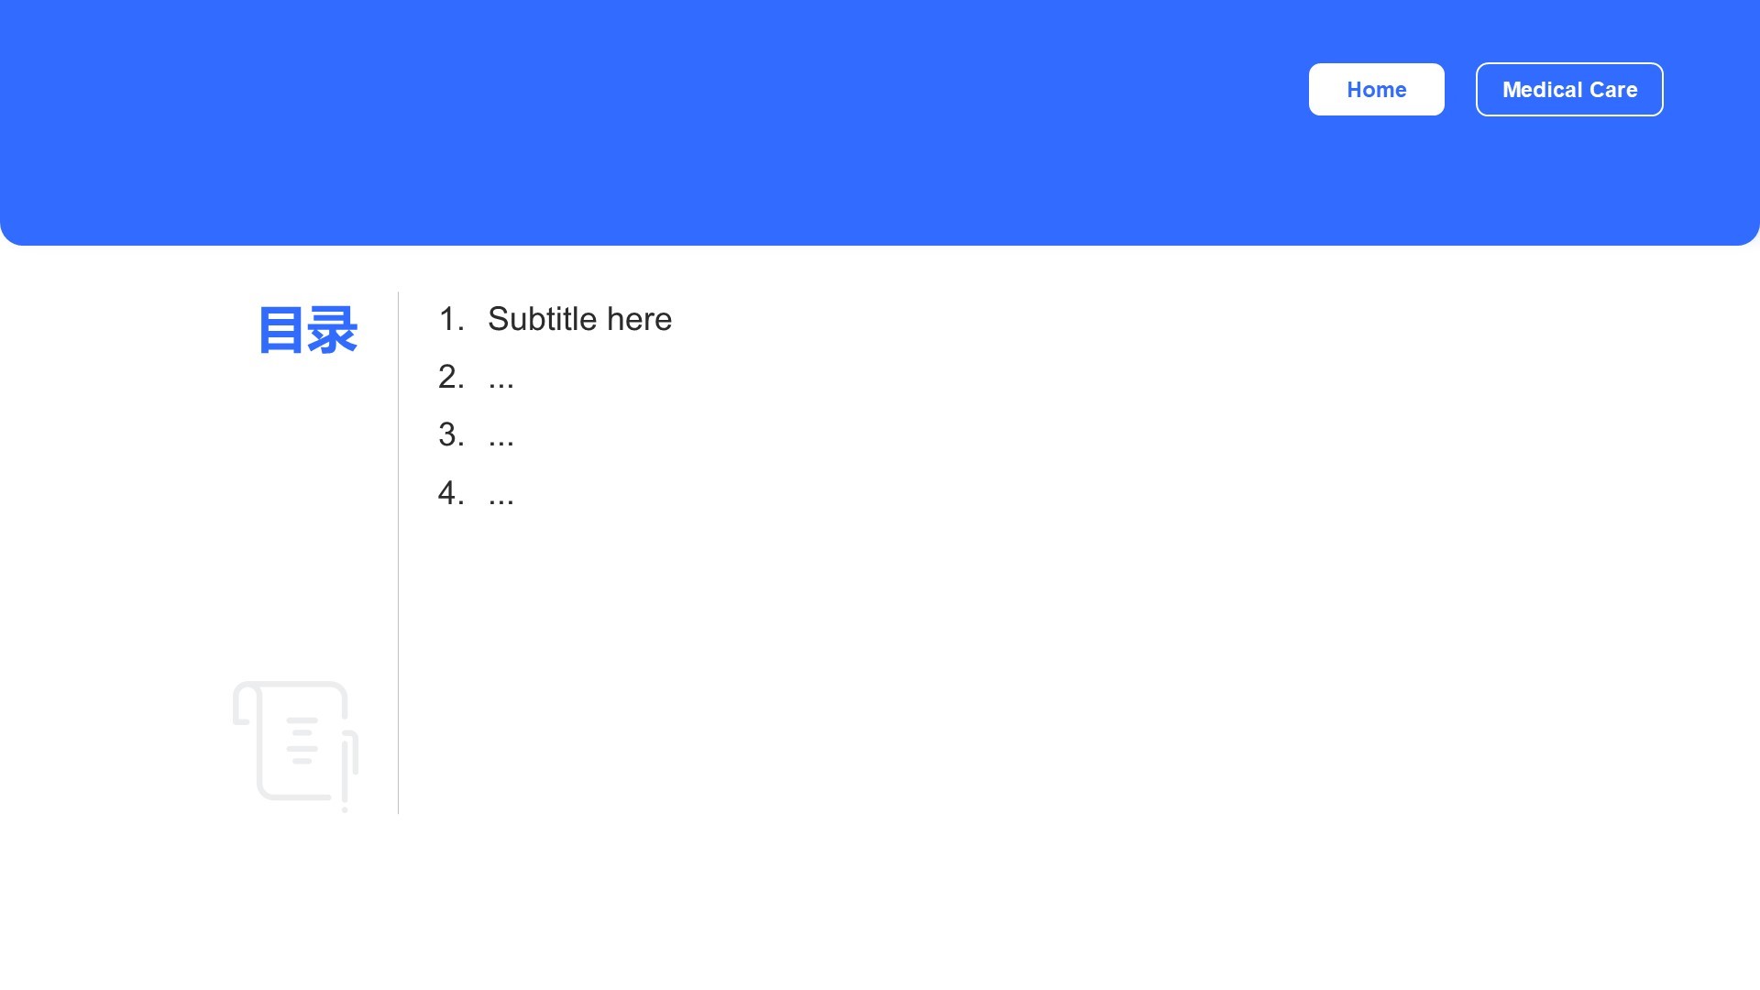Click the word "Subtitle" in first entry
The width and height of the screenshot is (1760, 990).
click(543, 319)
